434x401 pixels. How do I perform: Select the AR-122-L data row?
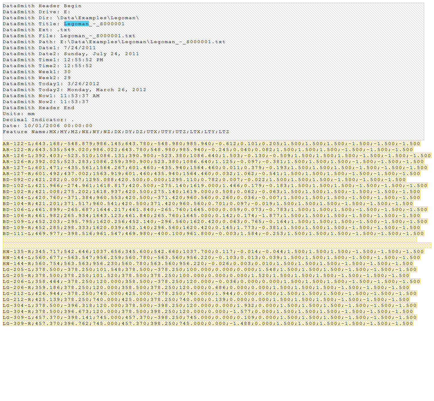tap(211, 144)
